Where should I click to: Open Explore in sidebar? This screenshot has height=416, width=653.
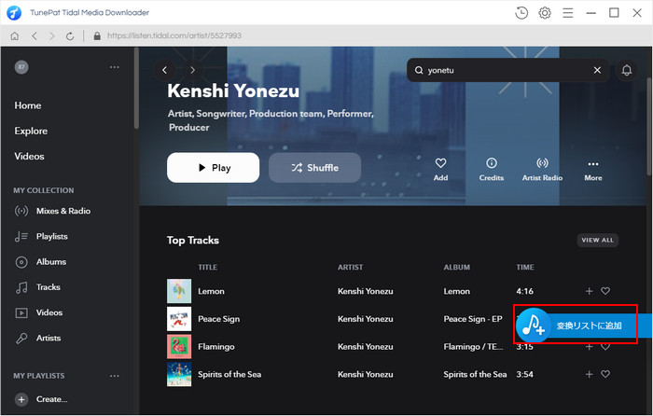click(31, 131)
